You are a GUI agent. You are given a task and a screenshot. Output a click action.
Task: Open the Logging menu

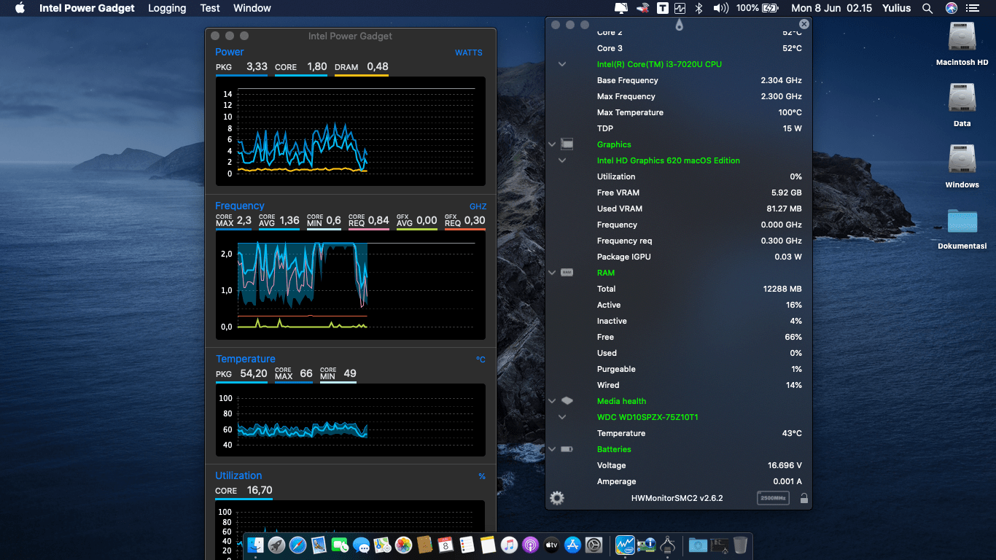coord(167,8)
